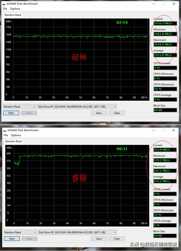The height and width of the screenshot is (251, 181).
Task: Click Save button in top benchmark window
Action: 99,113
